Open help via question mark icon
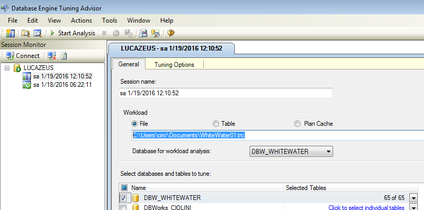 (171, 33)
